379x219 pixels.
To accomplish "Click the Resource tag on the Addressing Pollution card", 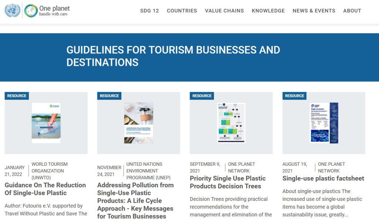I will [x=109, y=96].
